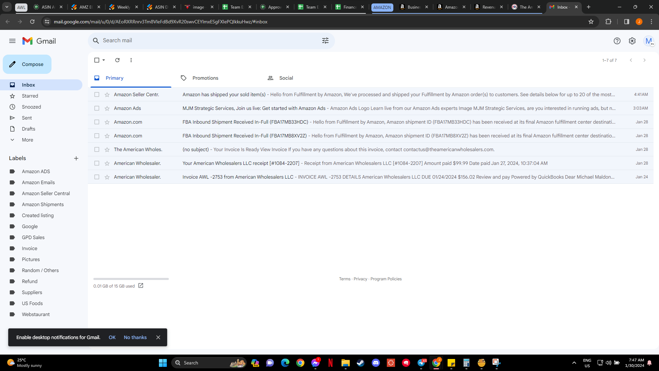659x371 pixels.
Task: Reload the browser page
Action: coord(32,22)
